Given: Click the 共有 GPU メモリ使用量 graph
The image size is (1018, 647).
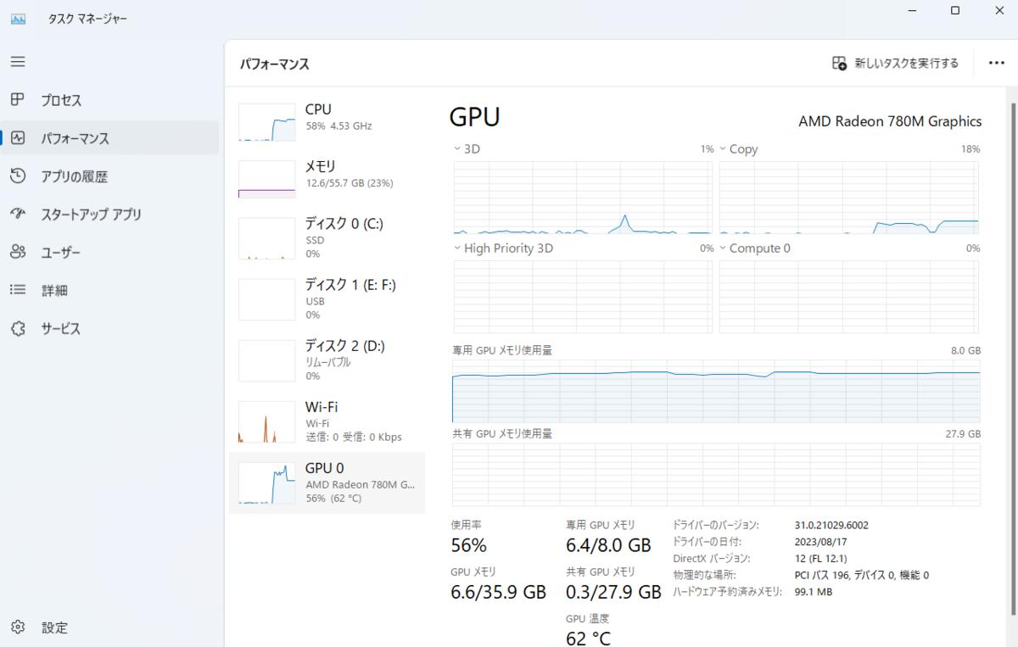Looking at the screenshot, I should click(716, 473).
